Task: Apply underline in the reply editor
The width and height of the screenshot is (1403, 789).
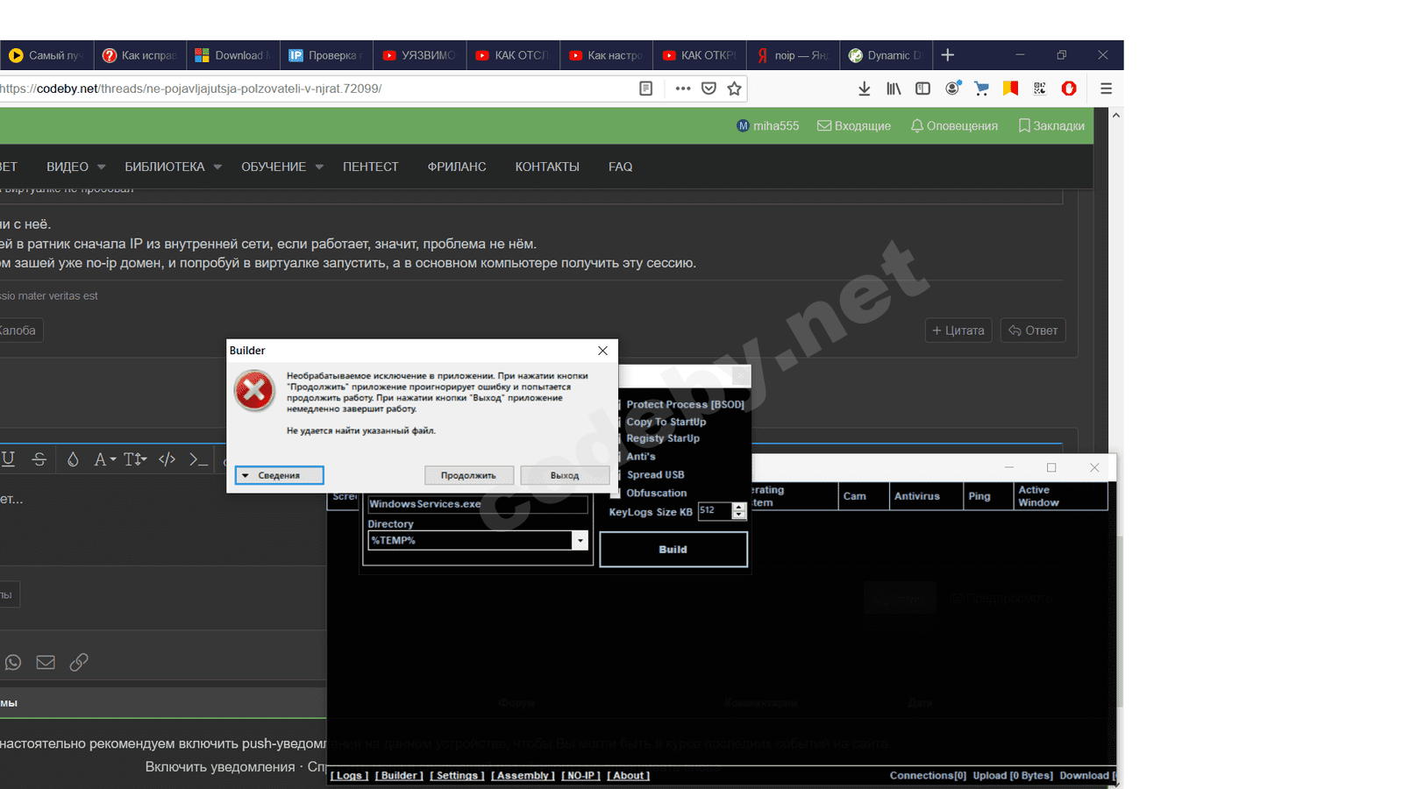Action: 9,458
